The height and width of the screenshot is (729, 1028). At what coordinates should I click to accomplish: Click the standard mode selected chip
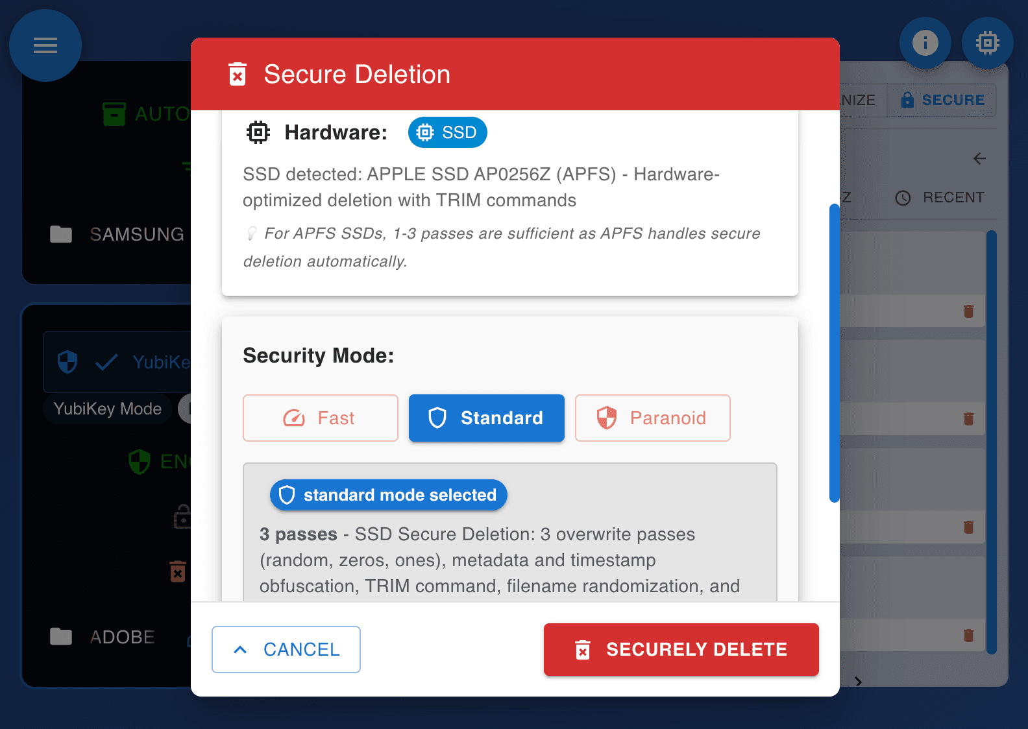tap(388, 495)
